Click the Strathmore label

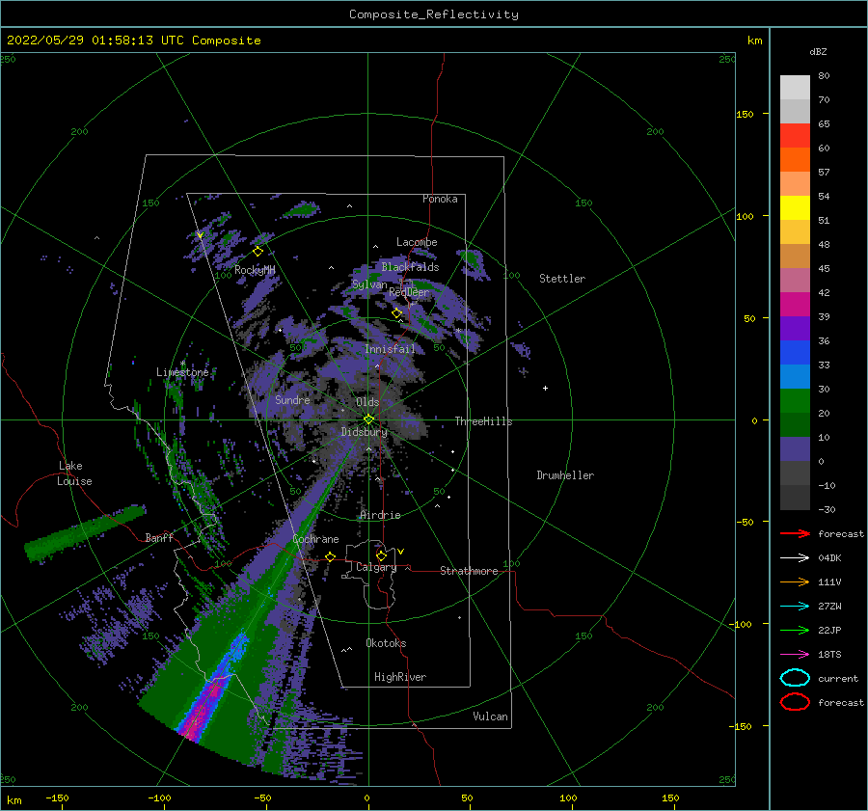(469, 571)
